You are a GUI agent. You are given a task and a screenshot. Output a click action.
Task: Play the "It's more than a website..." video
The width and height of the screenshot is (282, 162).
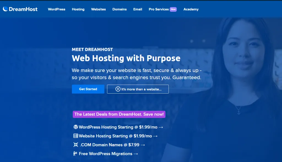(x=138, y=89)
